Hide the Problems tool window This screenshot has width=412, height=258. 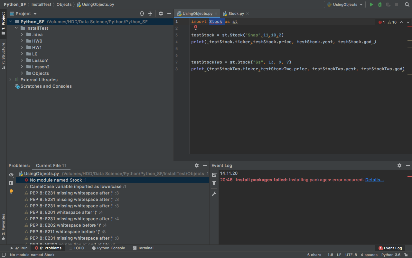pyautogui.click(x=205, y=165)
